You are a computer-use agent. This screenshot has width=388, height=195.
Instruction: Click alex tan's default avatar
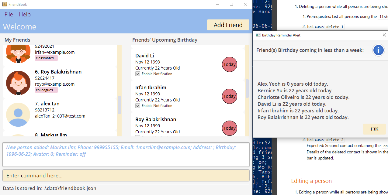(18, 115)
